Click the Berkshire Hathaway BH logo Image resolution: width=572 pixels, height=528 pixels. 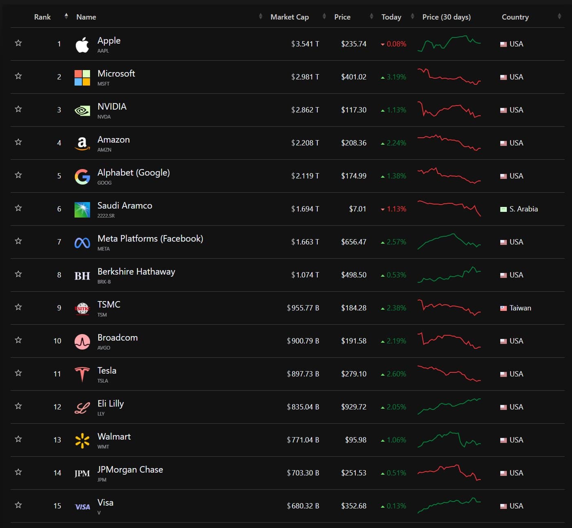pos(82,276)
